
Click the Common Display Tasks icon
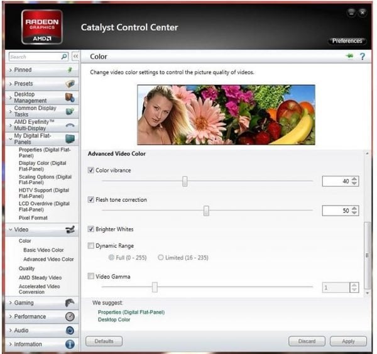click(x=70, y=111)
